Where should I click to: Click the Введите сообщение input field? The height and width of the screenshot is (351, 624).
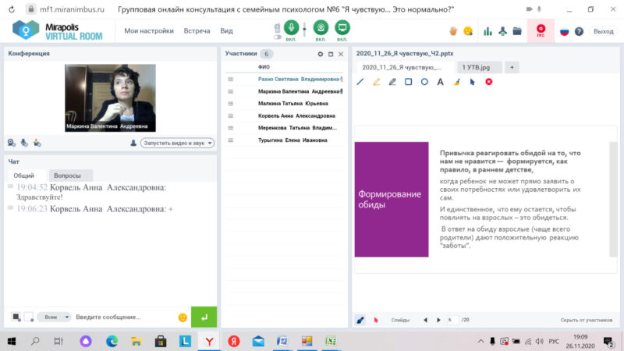coord(123,317)
